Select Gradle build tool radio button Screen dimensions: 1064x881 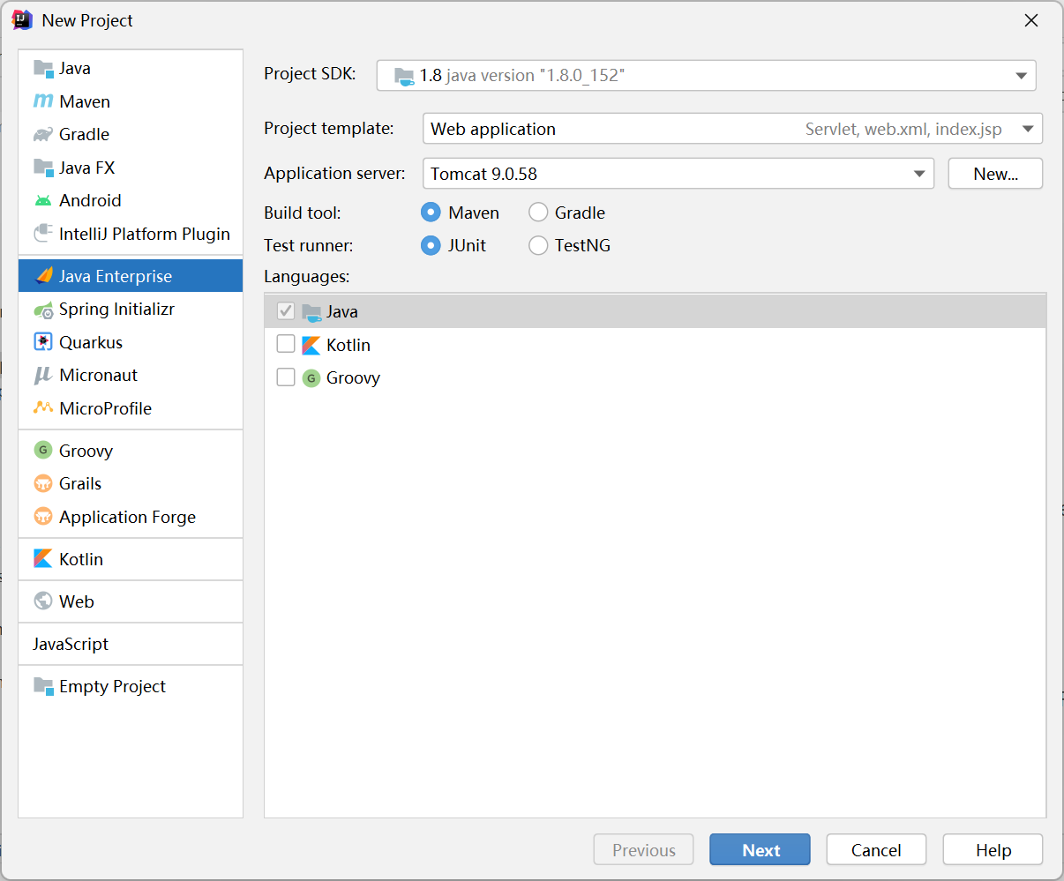tap(538, 213)
